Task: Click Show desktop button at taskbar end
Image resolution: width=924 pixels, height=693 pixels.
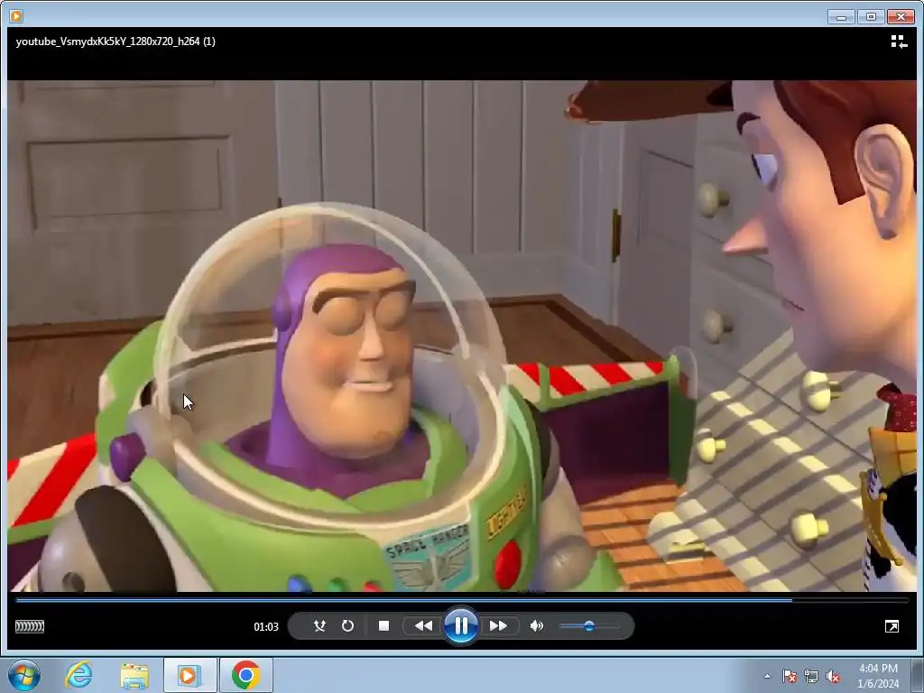Action: coord(918,675)
